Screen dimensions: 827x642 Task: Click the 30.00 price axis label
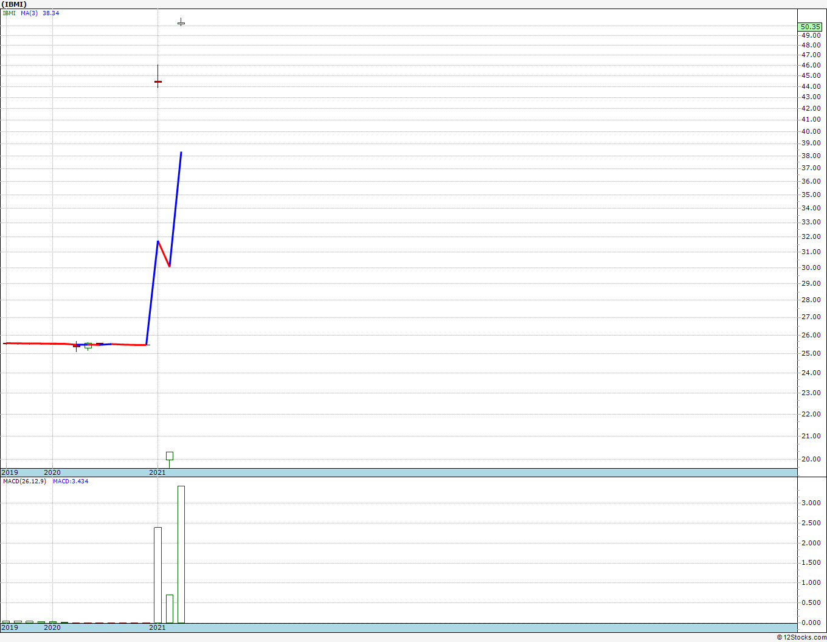(x=811, y=267)
